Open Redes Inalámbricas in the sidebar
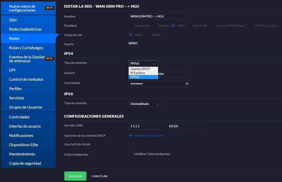The height and width of the screenshot is (182, 282). (x=25, y=29)
